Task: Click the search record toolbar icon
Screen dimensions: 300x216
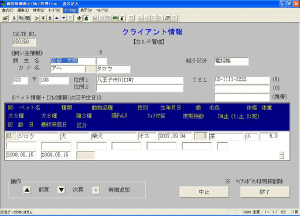Action: coord(36,18)
